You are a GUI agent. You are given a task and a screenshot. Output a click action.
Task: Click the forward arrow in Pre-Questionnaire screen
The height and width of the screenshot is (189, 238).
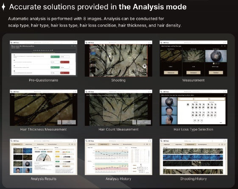click(x=75, y=46)
